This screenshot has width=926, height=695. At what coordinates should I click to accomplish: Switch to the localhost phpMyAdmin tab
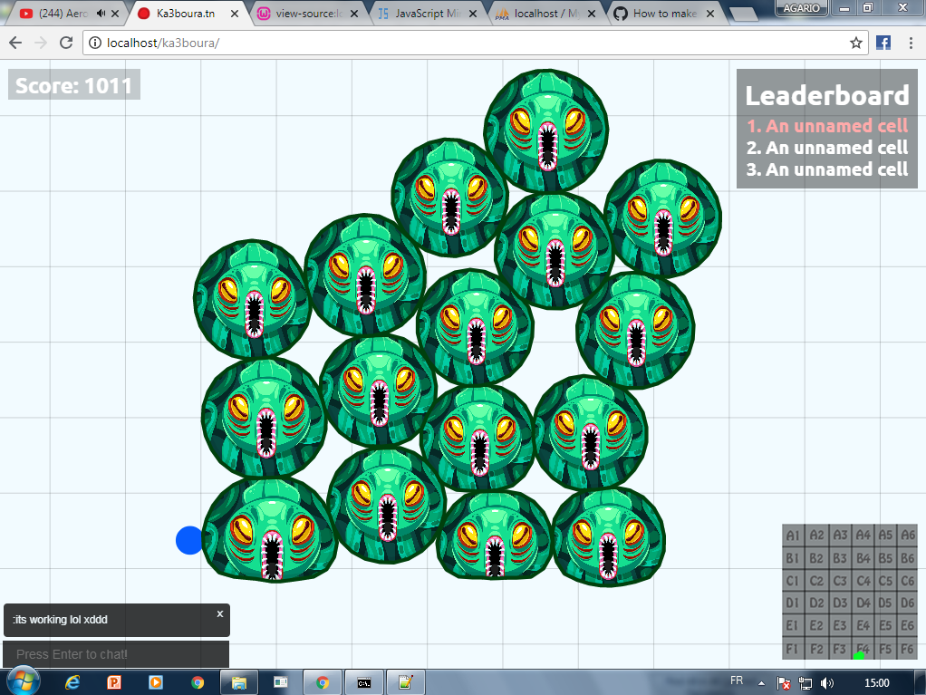pyautogui.click(x=546, y=14)
